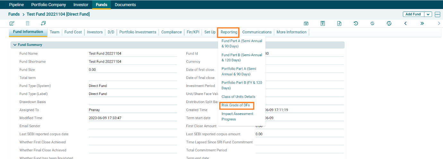Click the Fund Size value field
443x159 pixels.
click(x=133, y=70)
